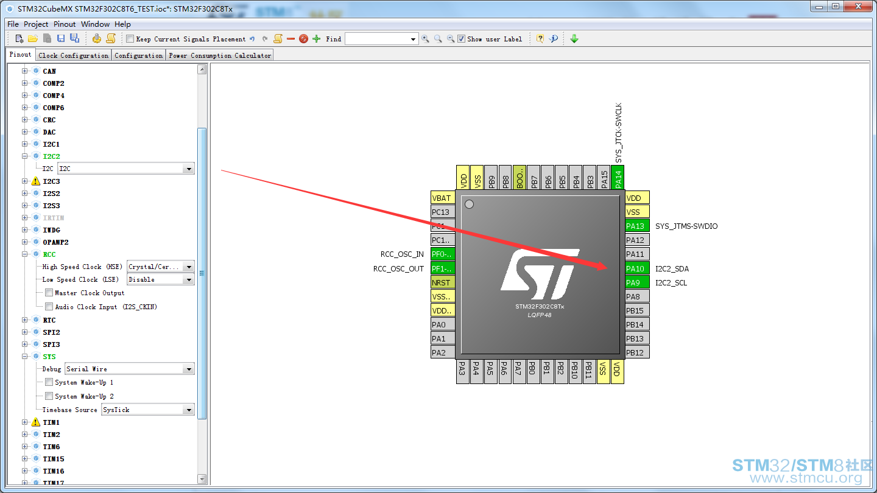The image size is (877, 493).
Task: Open the Find combo box dropdown arrow
Action: (414, 39)
